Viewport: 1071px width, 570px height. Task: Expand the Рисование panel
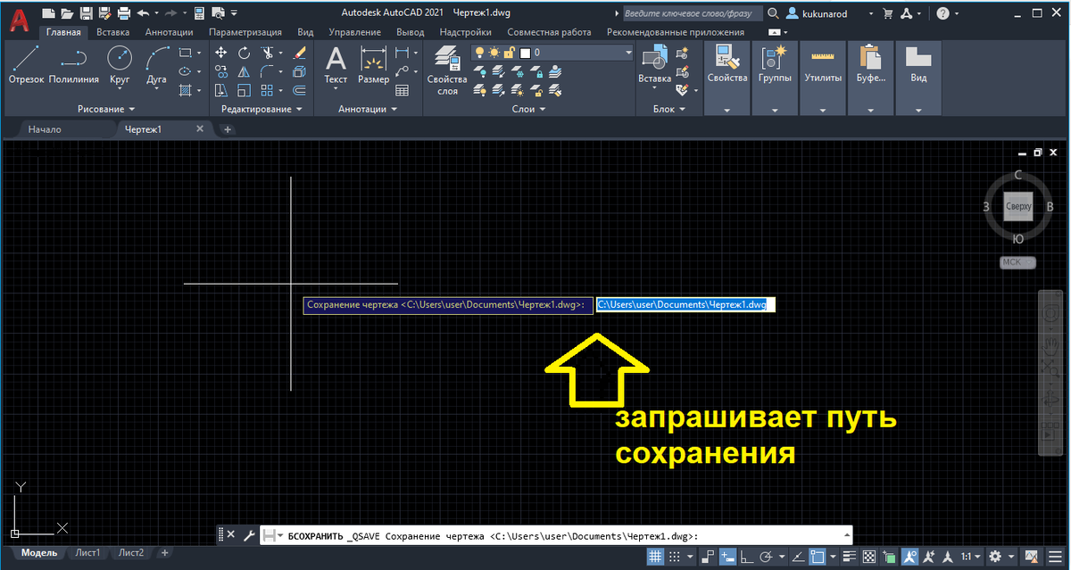click(106, 109)
